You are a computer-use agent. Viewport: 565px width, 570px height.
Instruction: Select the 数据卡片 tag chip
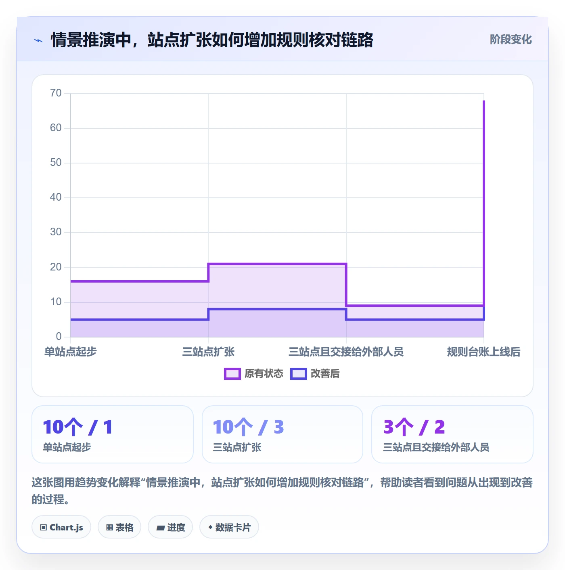[x=229, y=527]
